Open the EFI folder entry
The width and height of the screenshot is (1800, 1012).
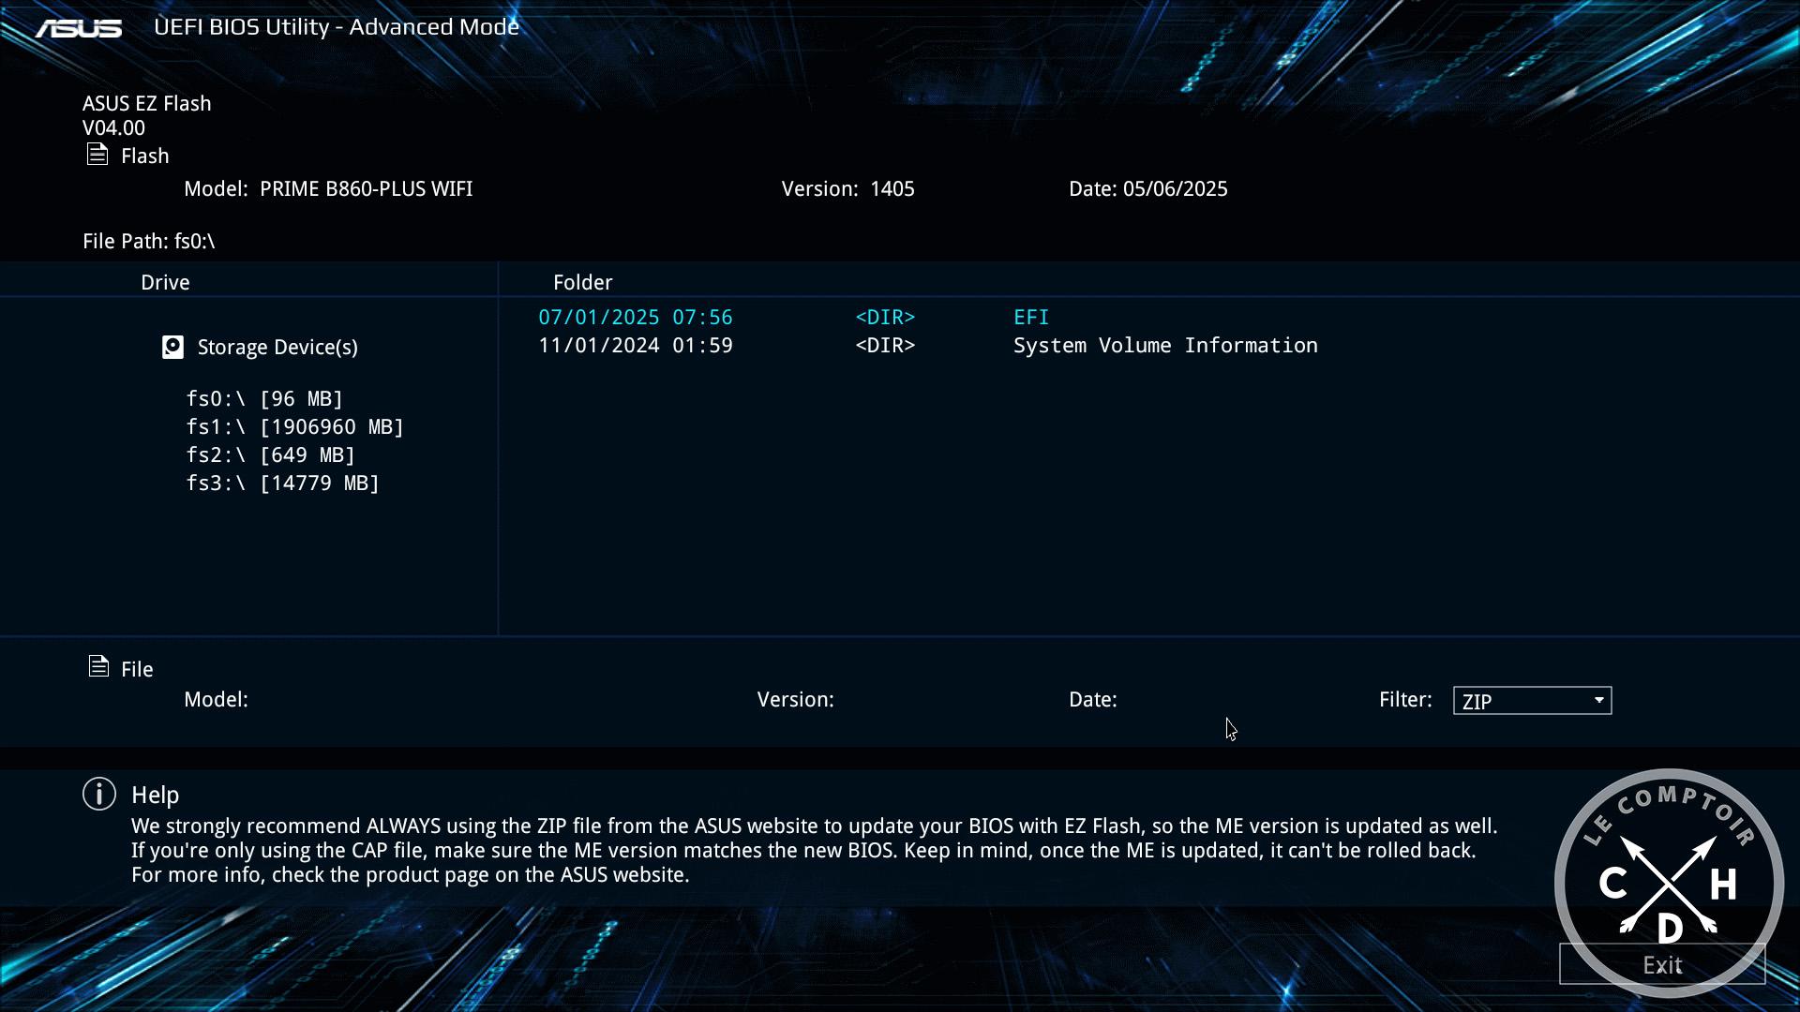click(x=1030, y=318)
